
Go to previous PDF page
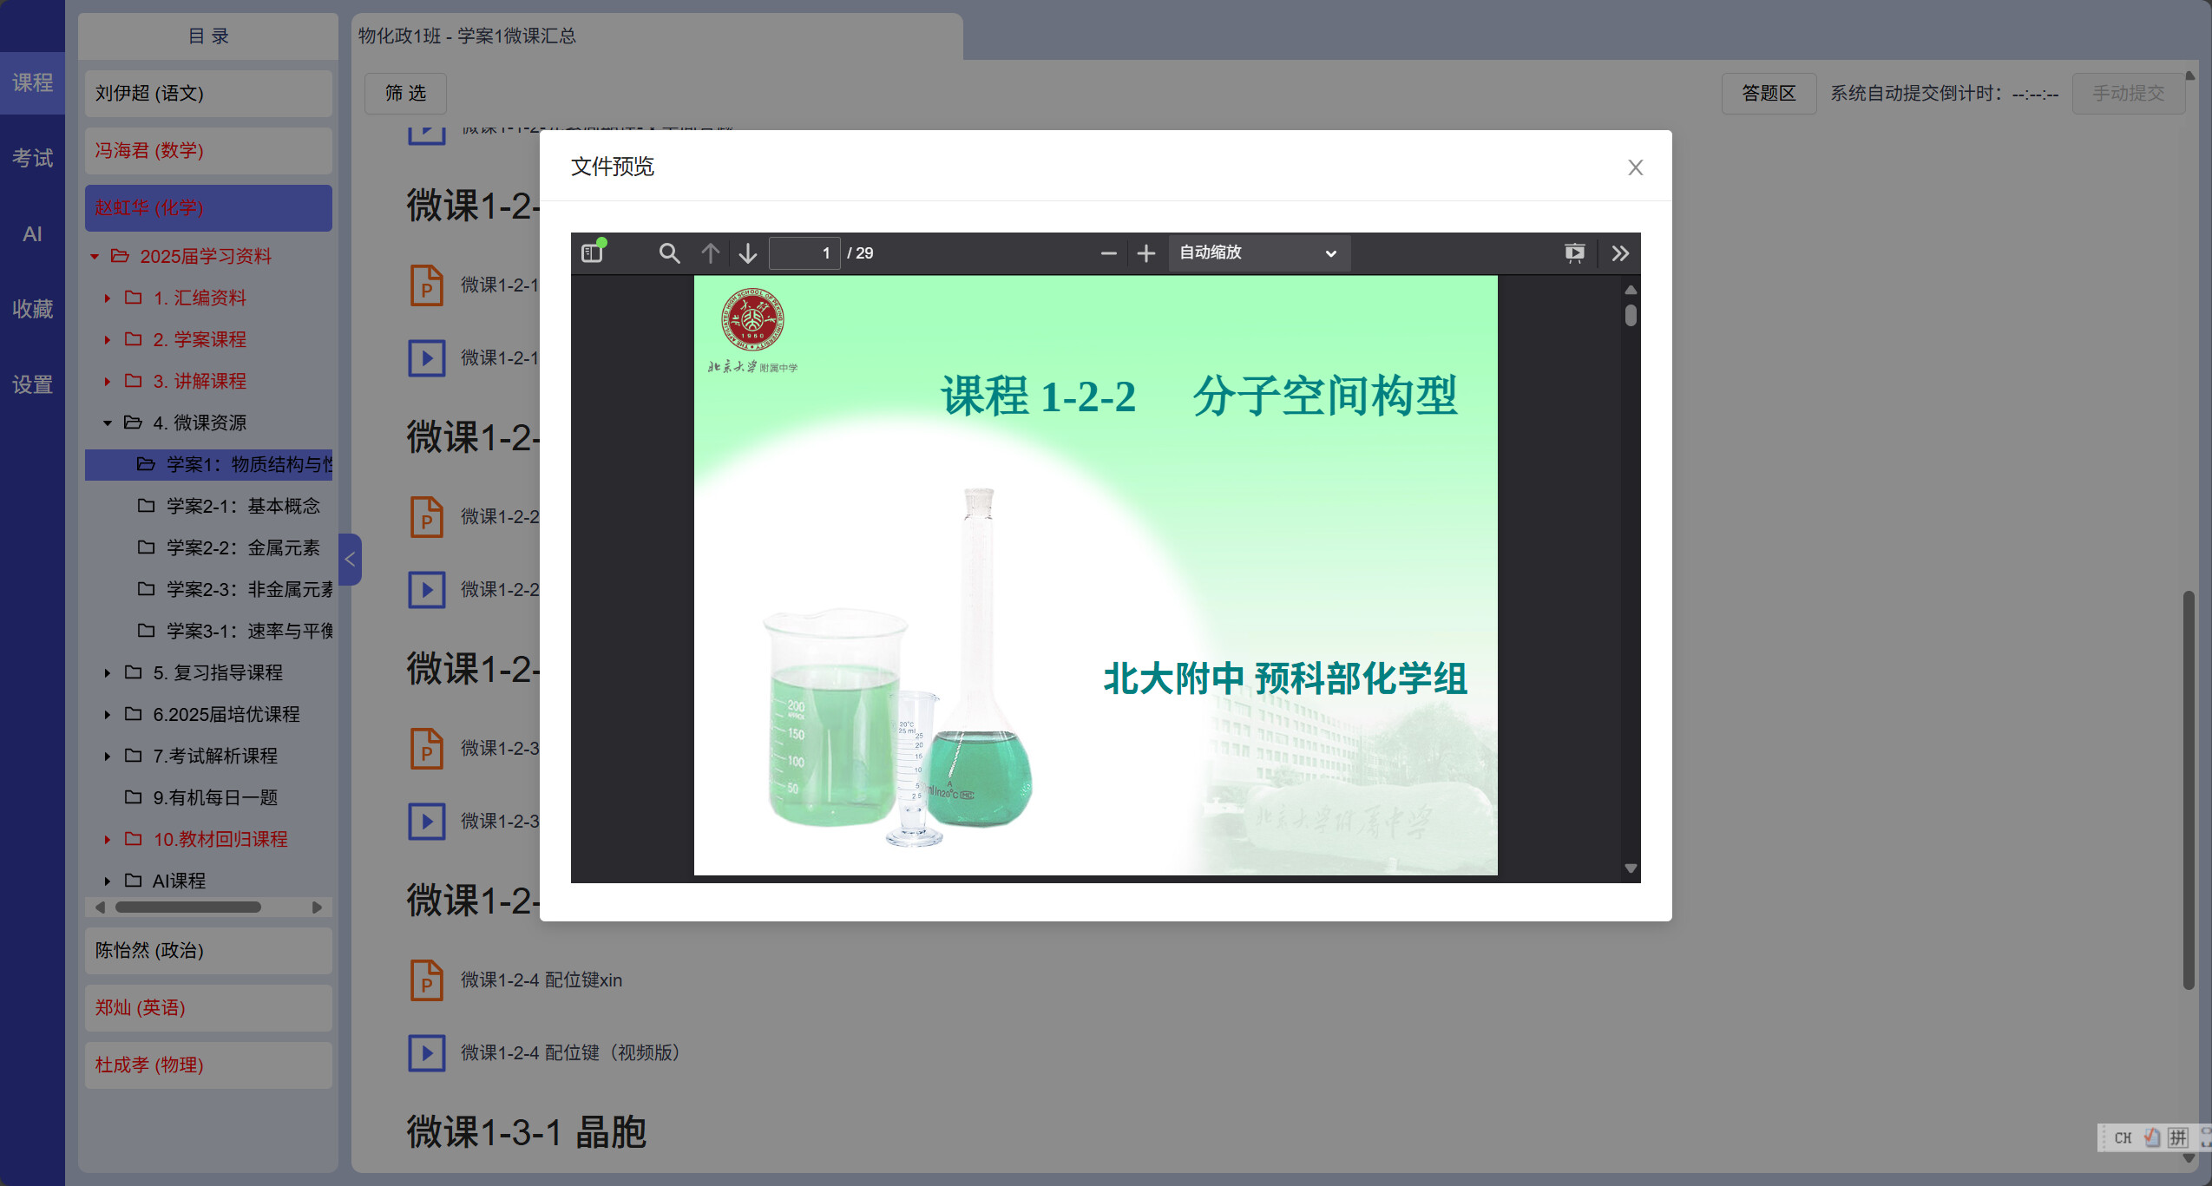710,252
